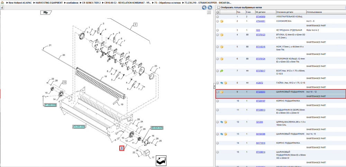Viewport: 346px width, 167px height.
Task: Tick 'Отобразить только выбранные метки' checkbox
Action: [219, 8]
